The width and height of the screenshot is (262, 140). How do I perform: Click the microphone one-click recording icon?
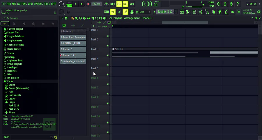(231, 4)
